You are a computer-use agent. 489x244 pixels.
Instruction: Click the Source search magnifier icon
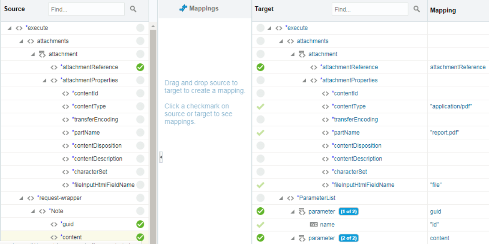(x=133, y=9)
